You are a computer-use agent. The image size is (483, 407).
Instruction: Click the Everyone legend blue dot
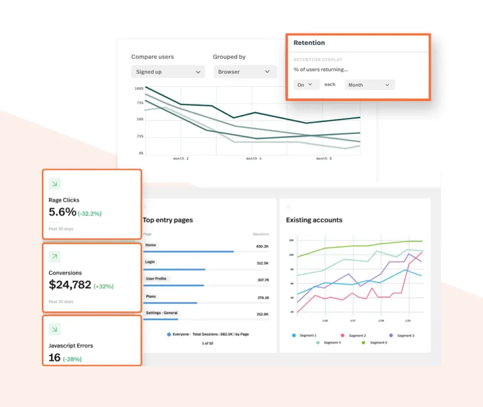pyautogui.click(x=169, y=334)
